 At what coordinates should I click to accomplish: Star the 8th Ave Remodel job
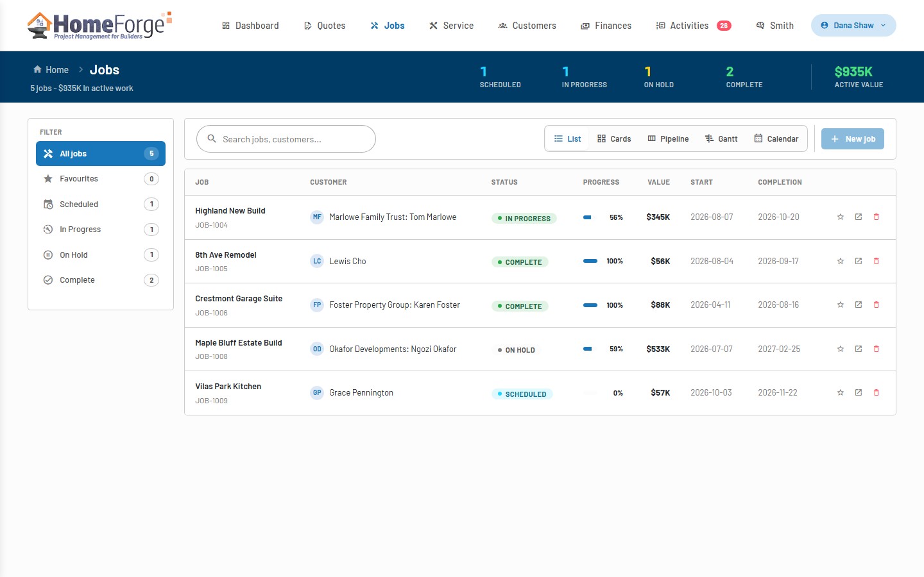point(841,261)
